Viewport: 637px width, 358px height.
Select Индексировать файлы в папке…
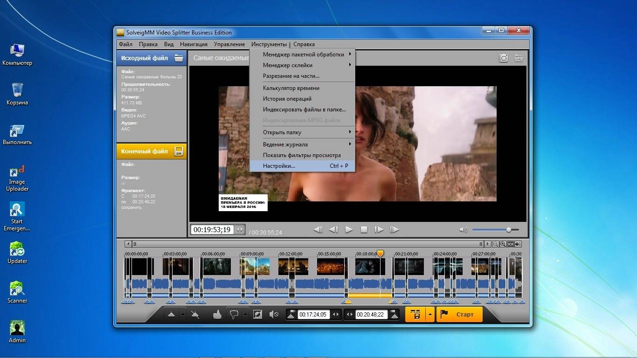302,110
